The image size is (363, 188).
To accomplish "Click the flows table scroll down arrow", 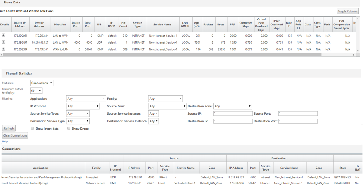I will click(358, 51).
